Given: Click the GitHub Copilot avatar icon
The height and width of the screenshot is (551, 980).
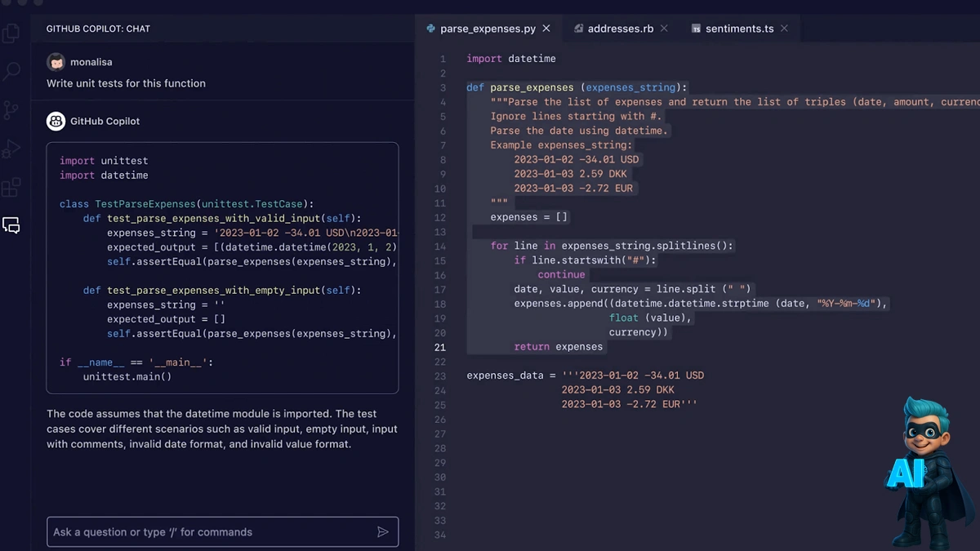Looking at the screenshot, I should coord(56,121).
